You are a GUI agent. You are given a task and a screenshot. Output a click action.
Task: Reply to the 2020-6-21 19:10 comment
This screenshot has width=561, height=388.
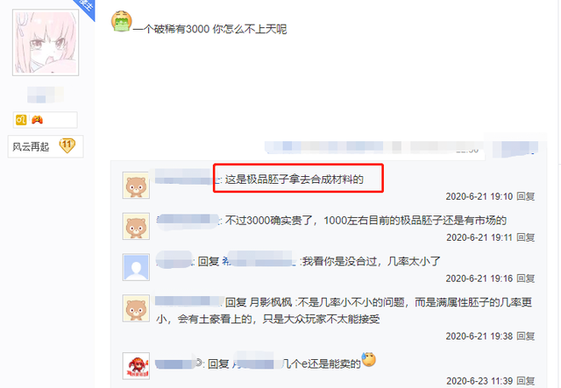[526, 196]
